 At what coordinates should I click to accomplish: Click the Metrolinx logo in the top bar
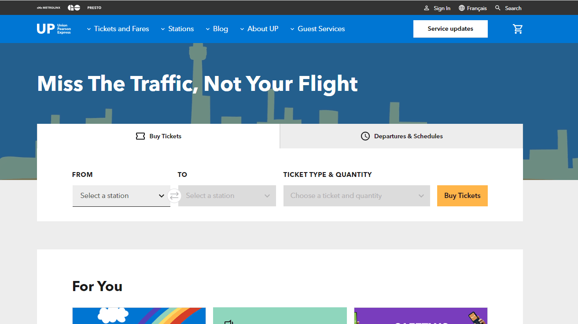click(48, 8)
